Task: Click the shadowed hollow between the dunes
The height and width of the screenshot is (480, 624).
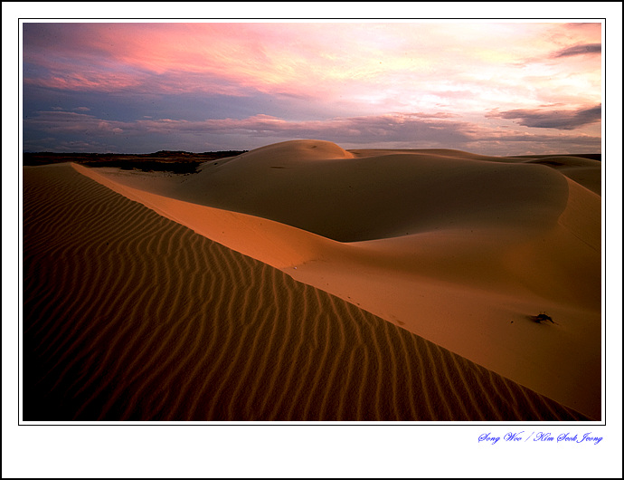Action: 362,204
